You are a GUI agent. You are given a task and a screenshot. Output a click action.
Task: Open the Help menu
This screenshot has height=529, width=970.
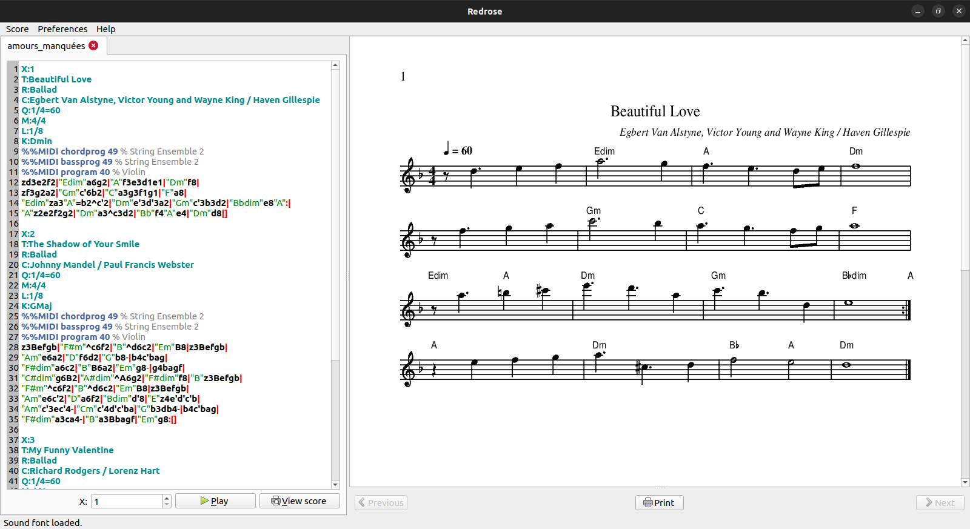pos(106,29)
